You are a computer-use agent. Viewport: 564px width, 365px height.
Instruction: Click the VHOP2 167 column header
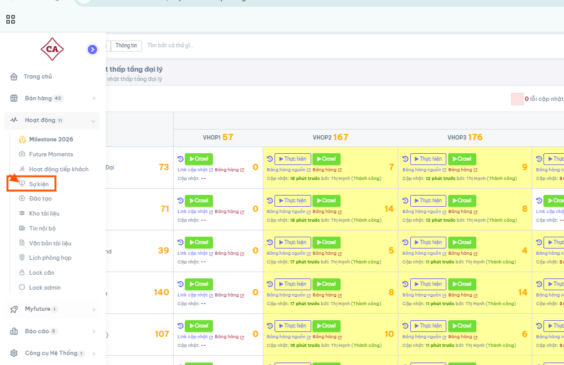331,137
